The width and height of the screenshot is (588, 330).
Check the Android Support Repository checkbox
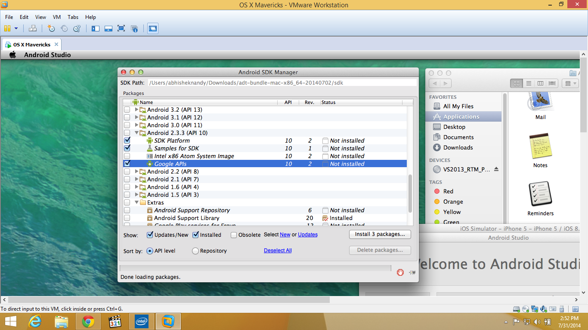pyautogui.click(x=127, y=210)
